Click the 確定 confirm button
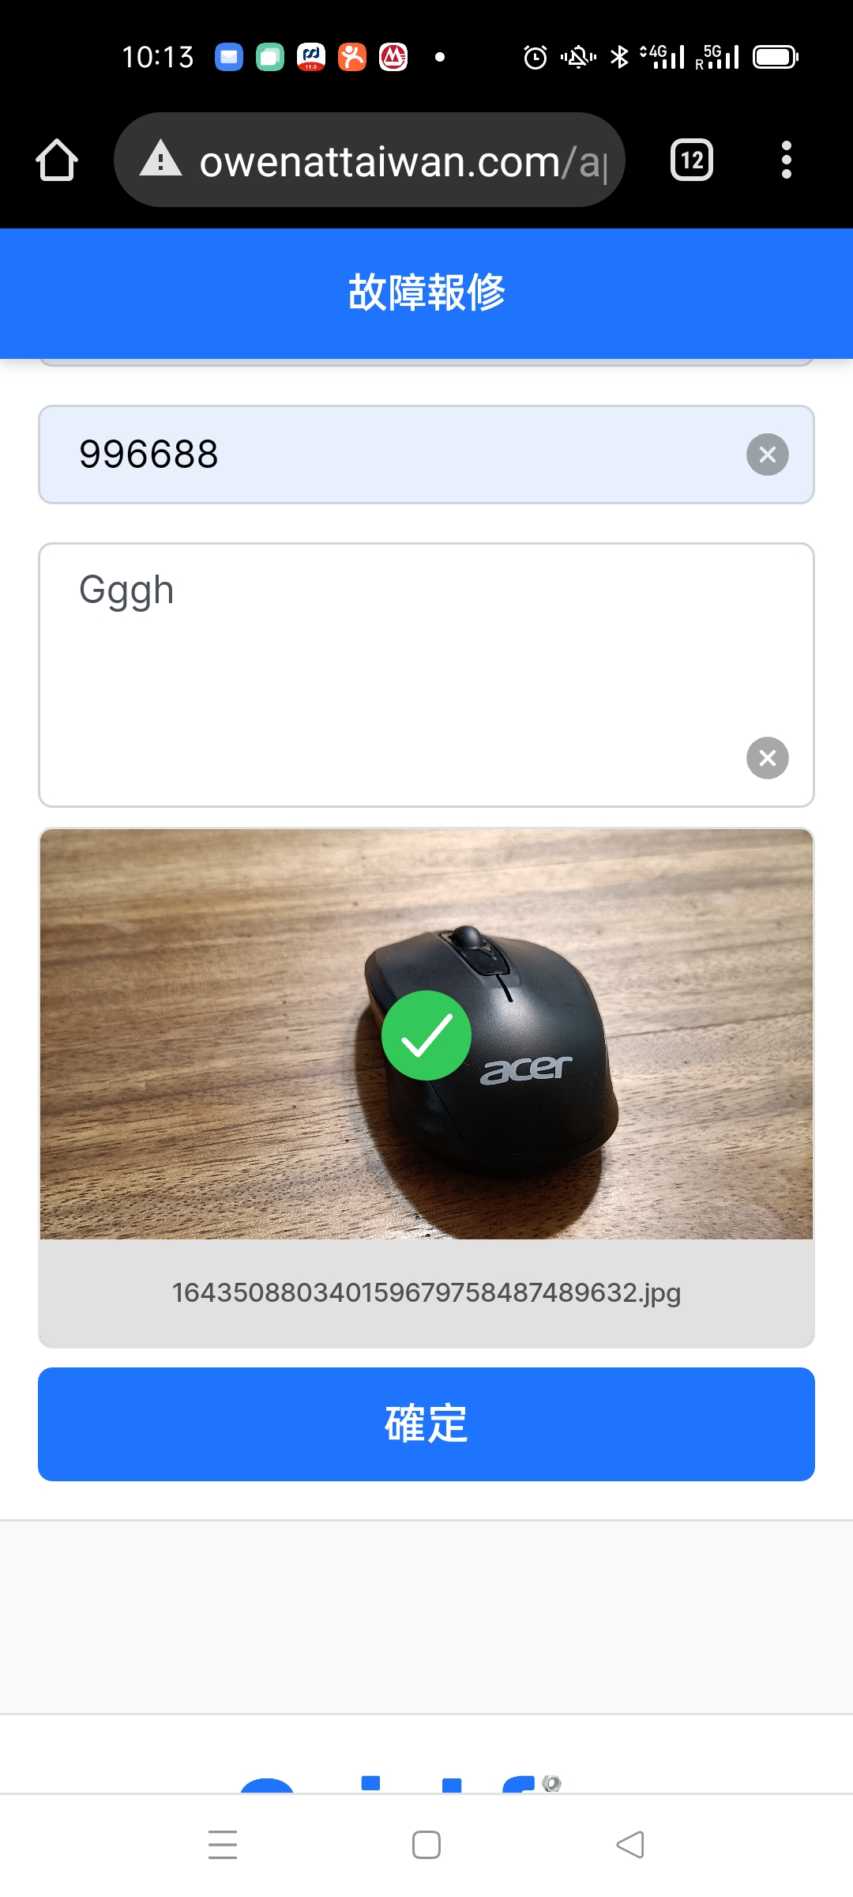 pyautogui.click(x=426, y=1424)
